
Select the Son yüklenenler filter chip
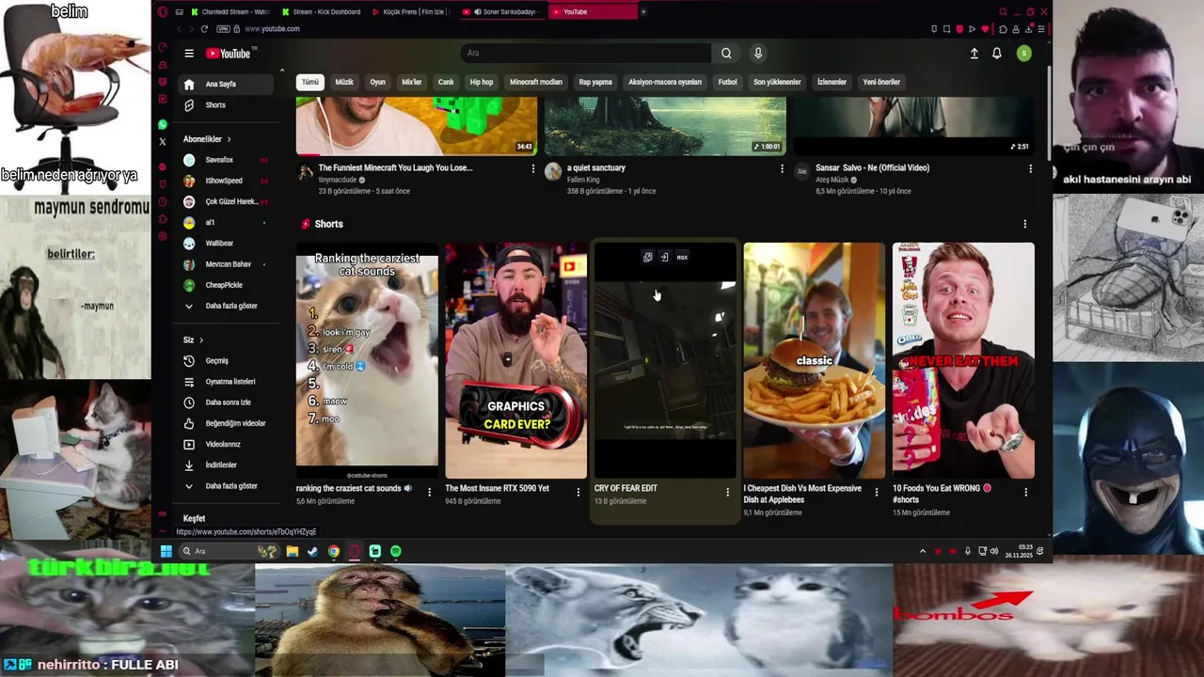777,82
